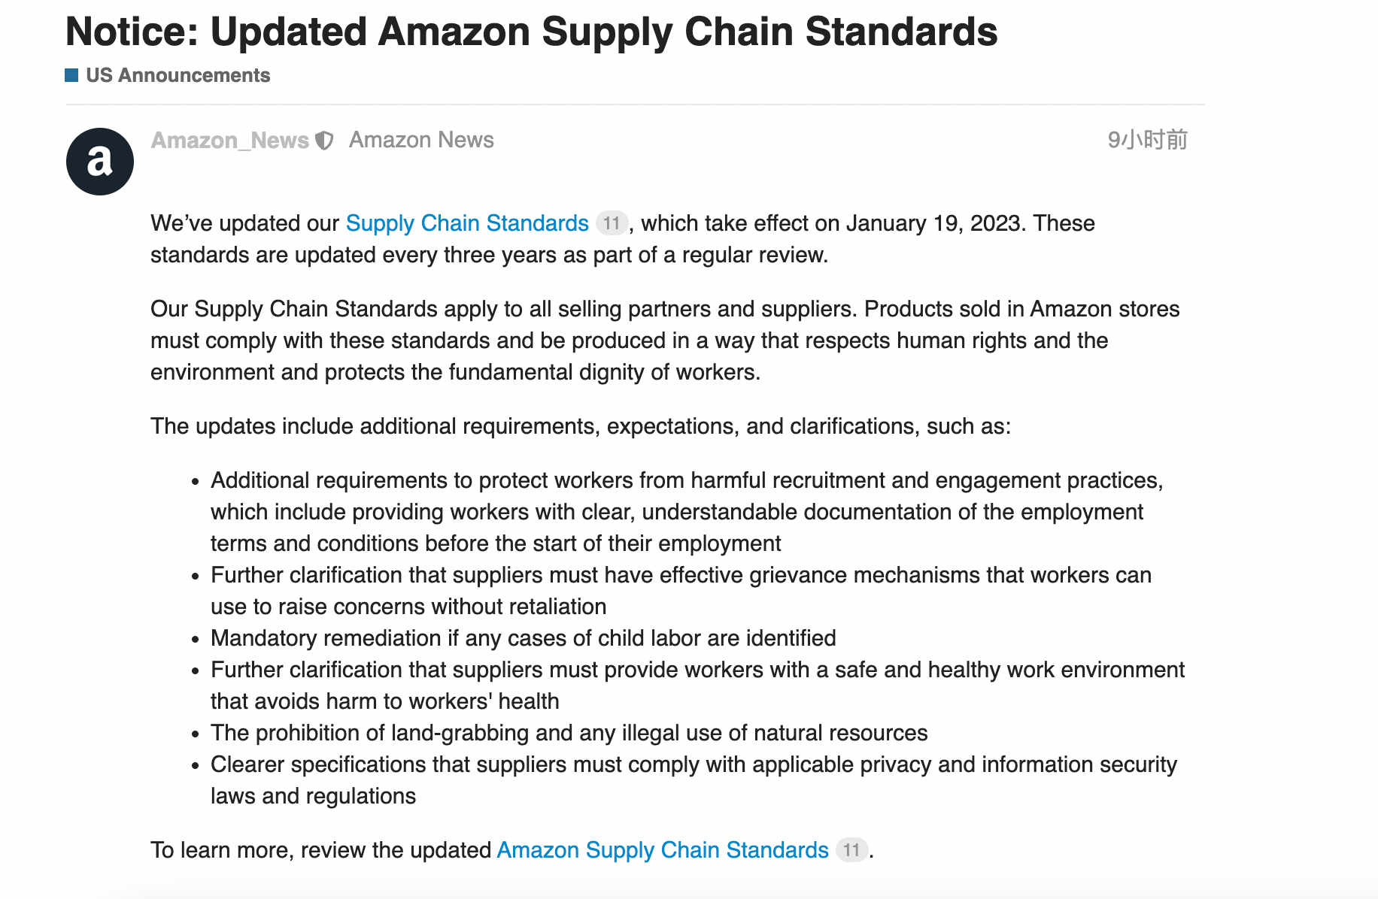Click the first link's click count badge

pyautogui.click(x=612, y=223)
